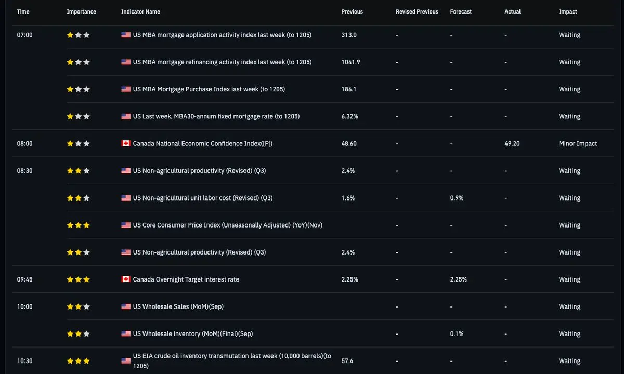The image size is (624, 374).
Task: Click the 09:45 time entry
Action: (x=24, y=279)
